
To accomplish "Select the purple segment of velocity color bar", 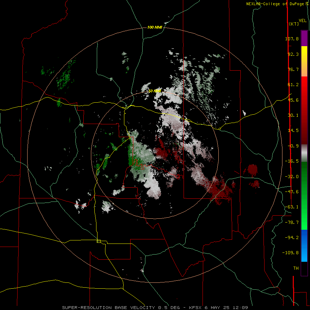I will 304,38.
